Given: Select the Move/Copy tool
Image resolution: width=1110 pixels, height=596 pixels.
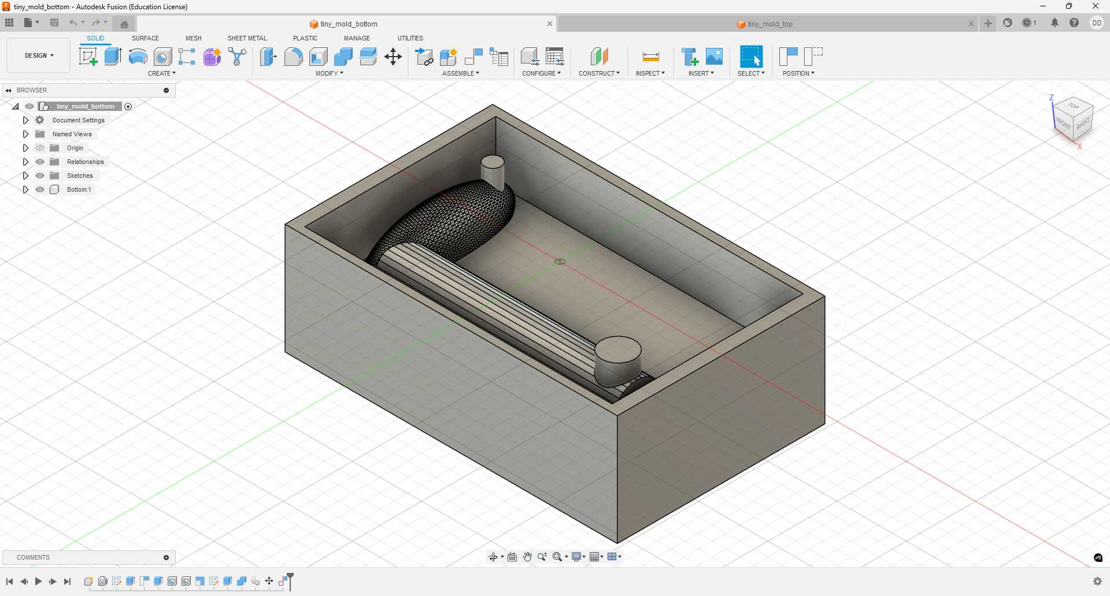Looking at the screenshot, I should 393,57.
